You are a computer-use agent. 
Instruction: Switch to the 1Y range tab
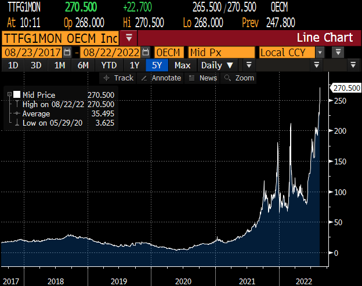point(135,65)
